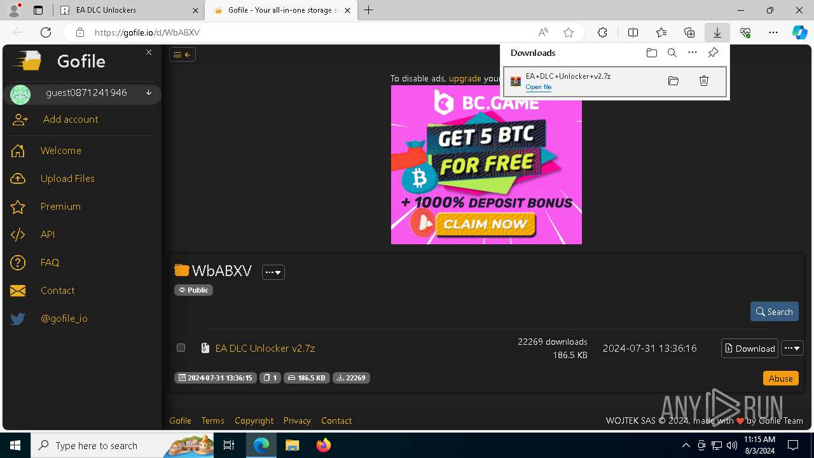The image size is (814, 458).
Task: Open downloads folder from Downloads panel
Action: click(x=651, y=53)
